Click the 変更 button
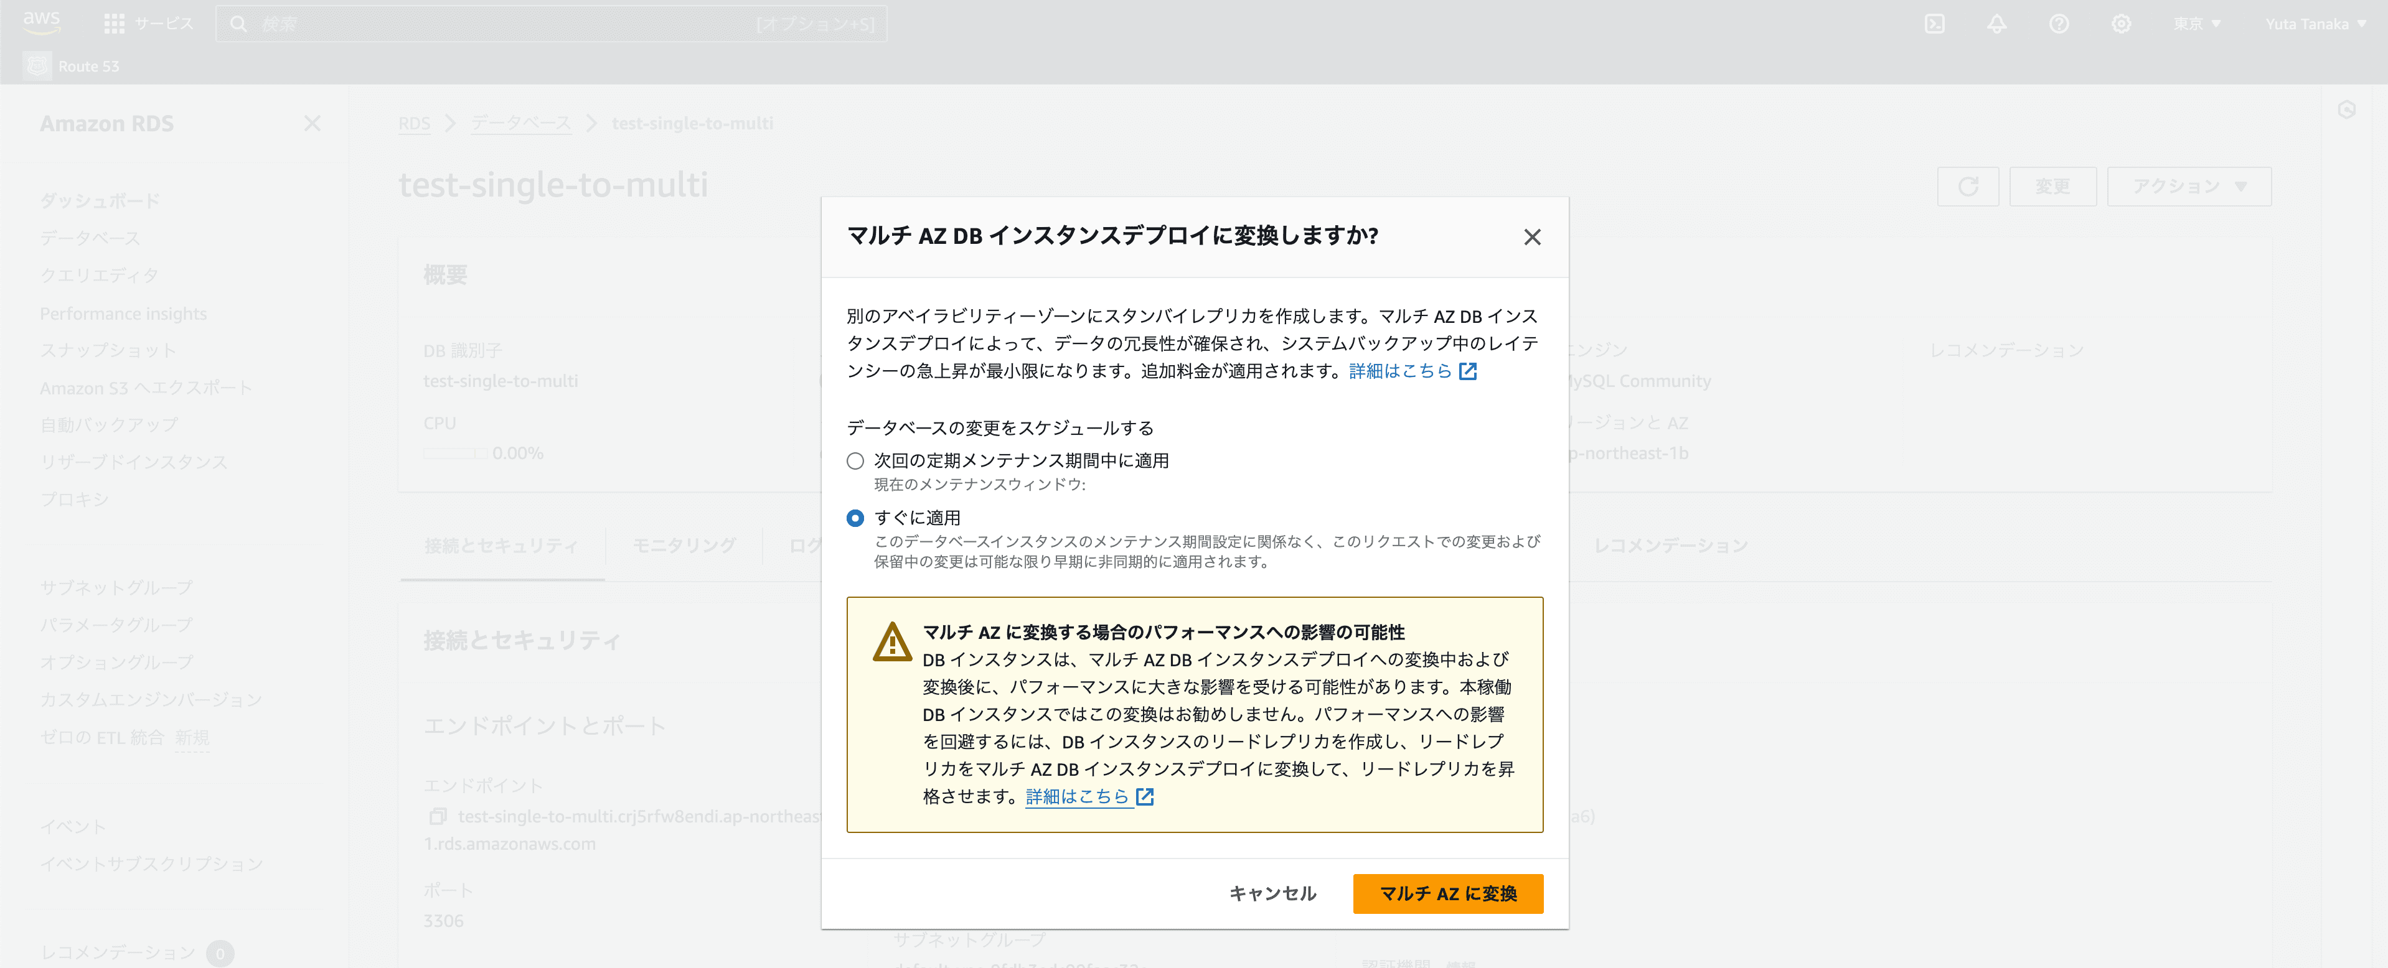 pyautogui.click(x=2052, y=186)
